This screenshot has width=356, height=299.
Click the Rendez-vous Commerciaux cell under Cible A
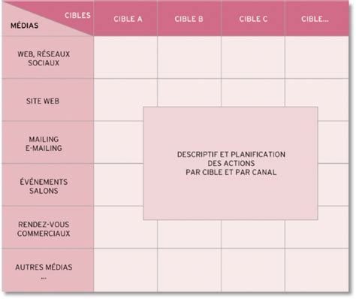pyautogui.click(x=119, y=228)
